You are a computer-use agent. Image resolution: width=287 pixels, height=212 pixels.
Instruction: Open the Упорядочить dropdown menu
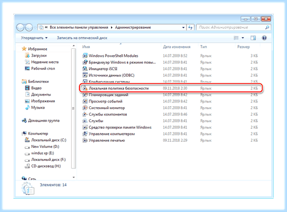pyautogui.click(x=34, y=38)
